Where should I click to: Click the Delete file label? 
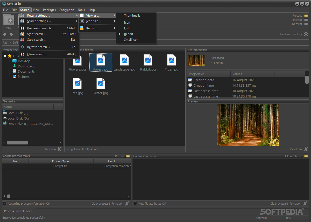[296, 149]
